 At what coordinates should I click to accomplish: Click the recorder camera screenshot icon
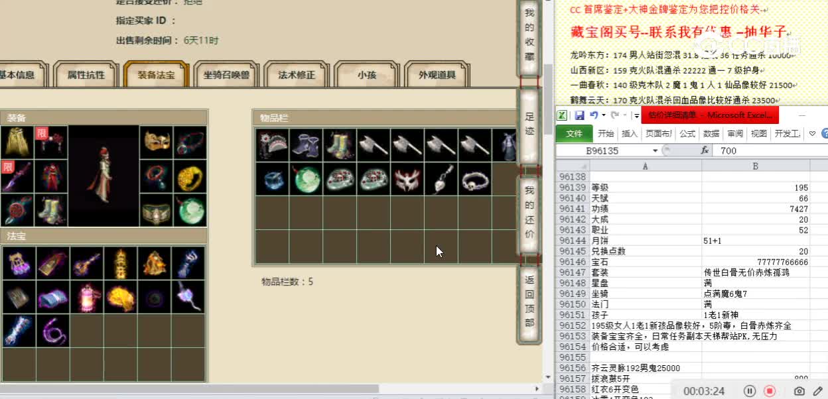[800, 391]
